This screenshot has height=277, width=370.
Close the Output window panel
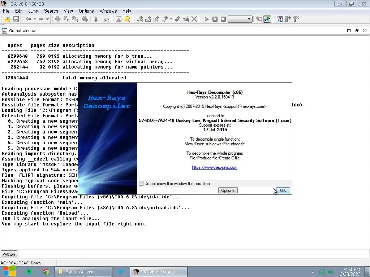pyautogui.click(x=365, y=31)
